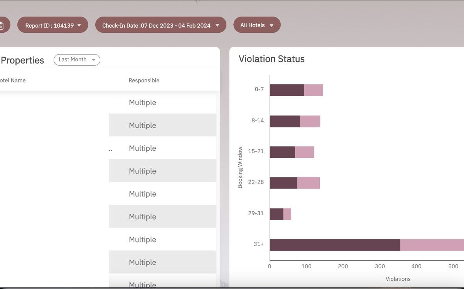Click the dark segment of the 0-7 bar

(287, 90)
